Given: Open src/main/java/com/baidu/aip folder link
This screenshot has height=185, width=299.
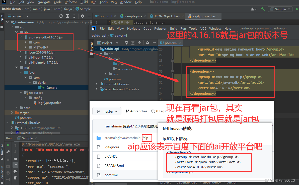Looking at the screenshot, I should pos(126,138).
